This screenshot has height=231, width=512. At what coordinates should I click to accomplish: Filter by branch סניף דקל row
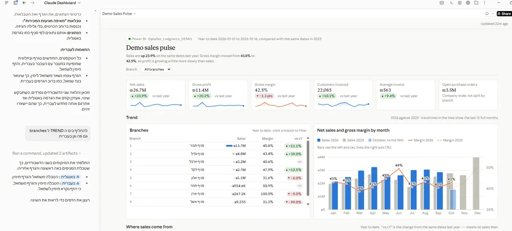coord(216,170)
